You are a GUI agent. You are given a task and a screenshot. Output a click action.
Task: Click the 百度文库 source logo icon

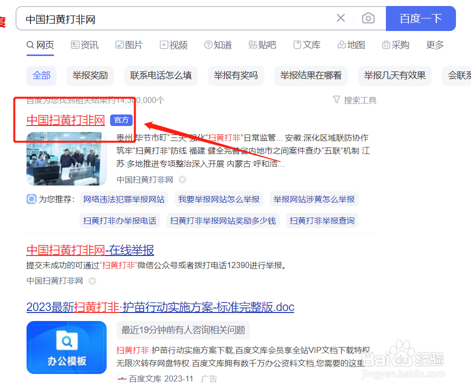(x=122, y=379)
